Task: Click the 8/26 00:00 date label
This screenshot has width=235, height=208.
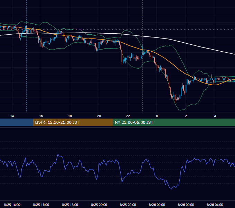Action: [x=157, y=205]
